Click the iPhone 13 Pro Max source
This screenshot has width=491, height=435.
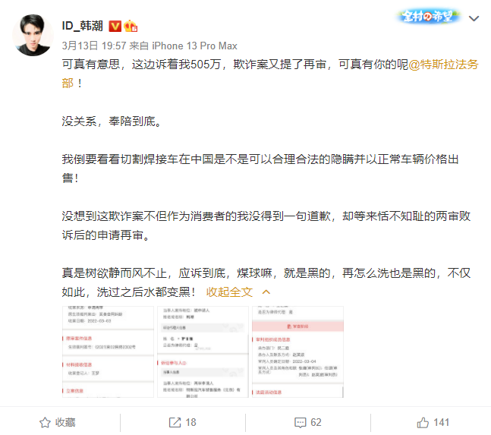click(x=194, y=46)
